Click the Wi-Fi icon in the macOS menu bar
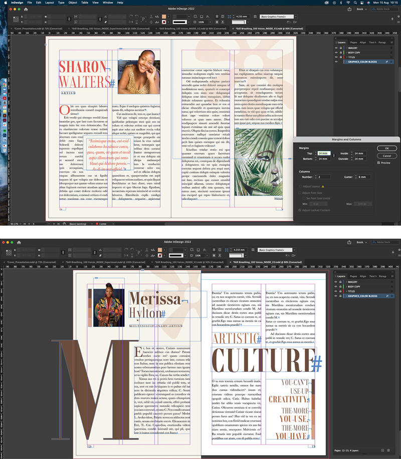The height and width of the screenshot is (459, 401). [x=348, y=3]
